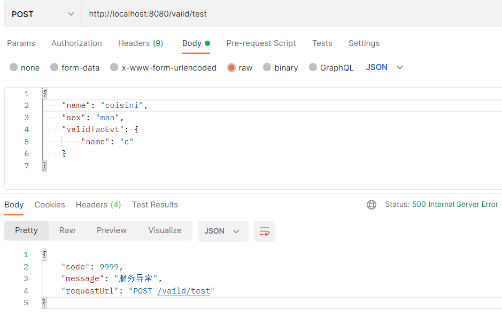Expand the blue JSON body format dropdown
The width and height of the screenshot is (502, 317).
pos(384,67)
